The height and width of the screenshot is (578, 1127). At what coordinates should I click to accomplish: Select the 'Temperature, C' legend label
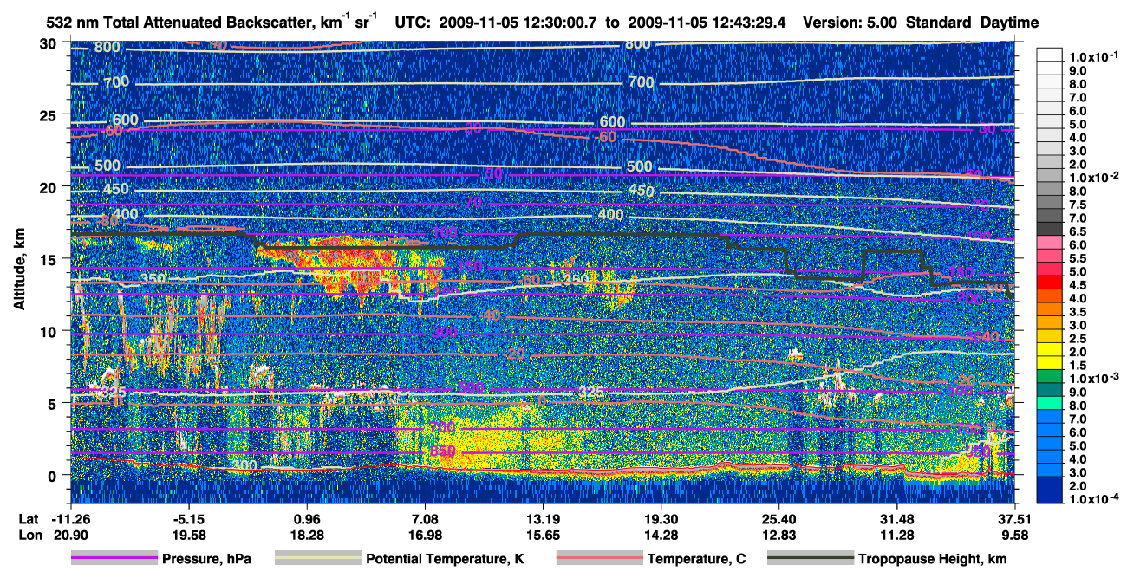click(x=696, y=560)
